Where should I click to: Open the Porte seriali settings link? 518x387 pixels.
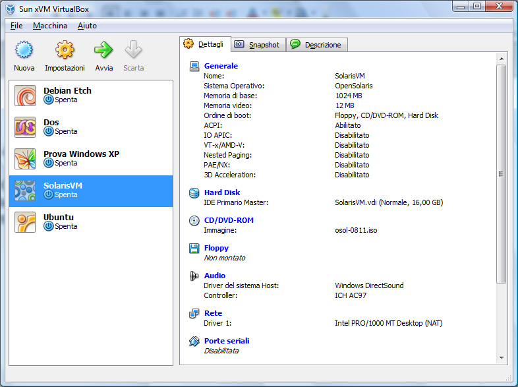pyautogui.click(x=227, y=341)
